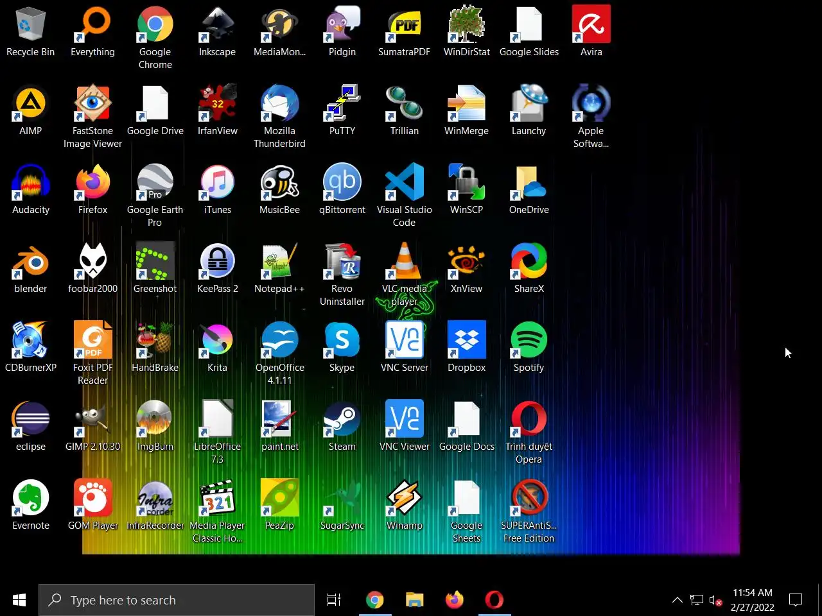The width and height of the screenshot is (822, 616).
Task: Select the WinDirStat tree icon
Action: pos(467,26)
